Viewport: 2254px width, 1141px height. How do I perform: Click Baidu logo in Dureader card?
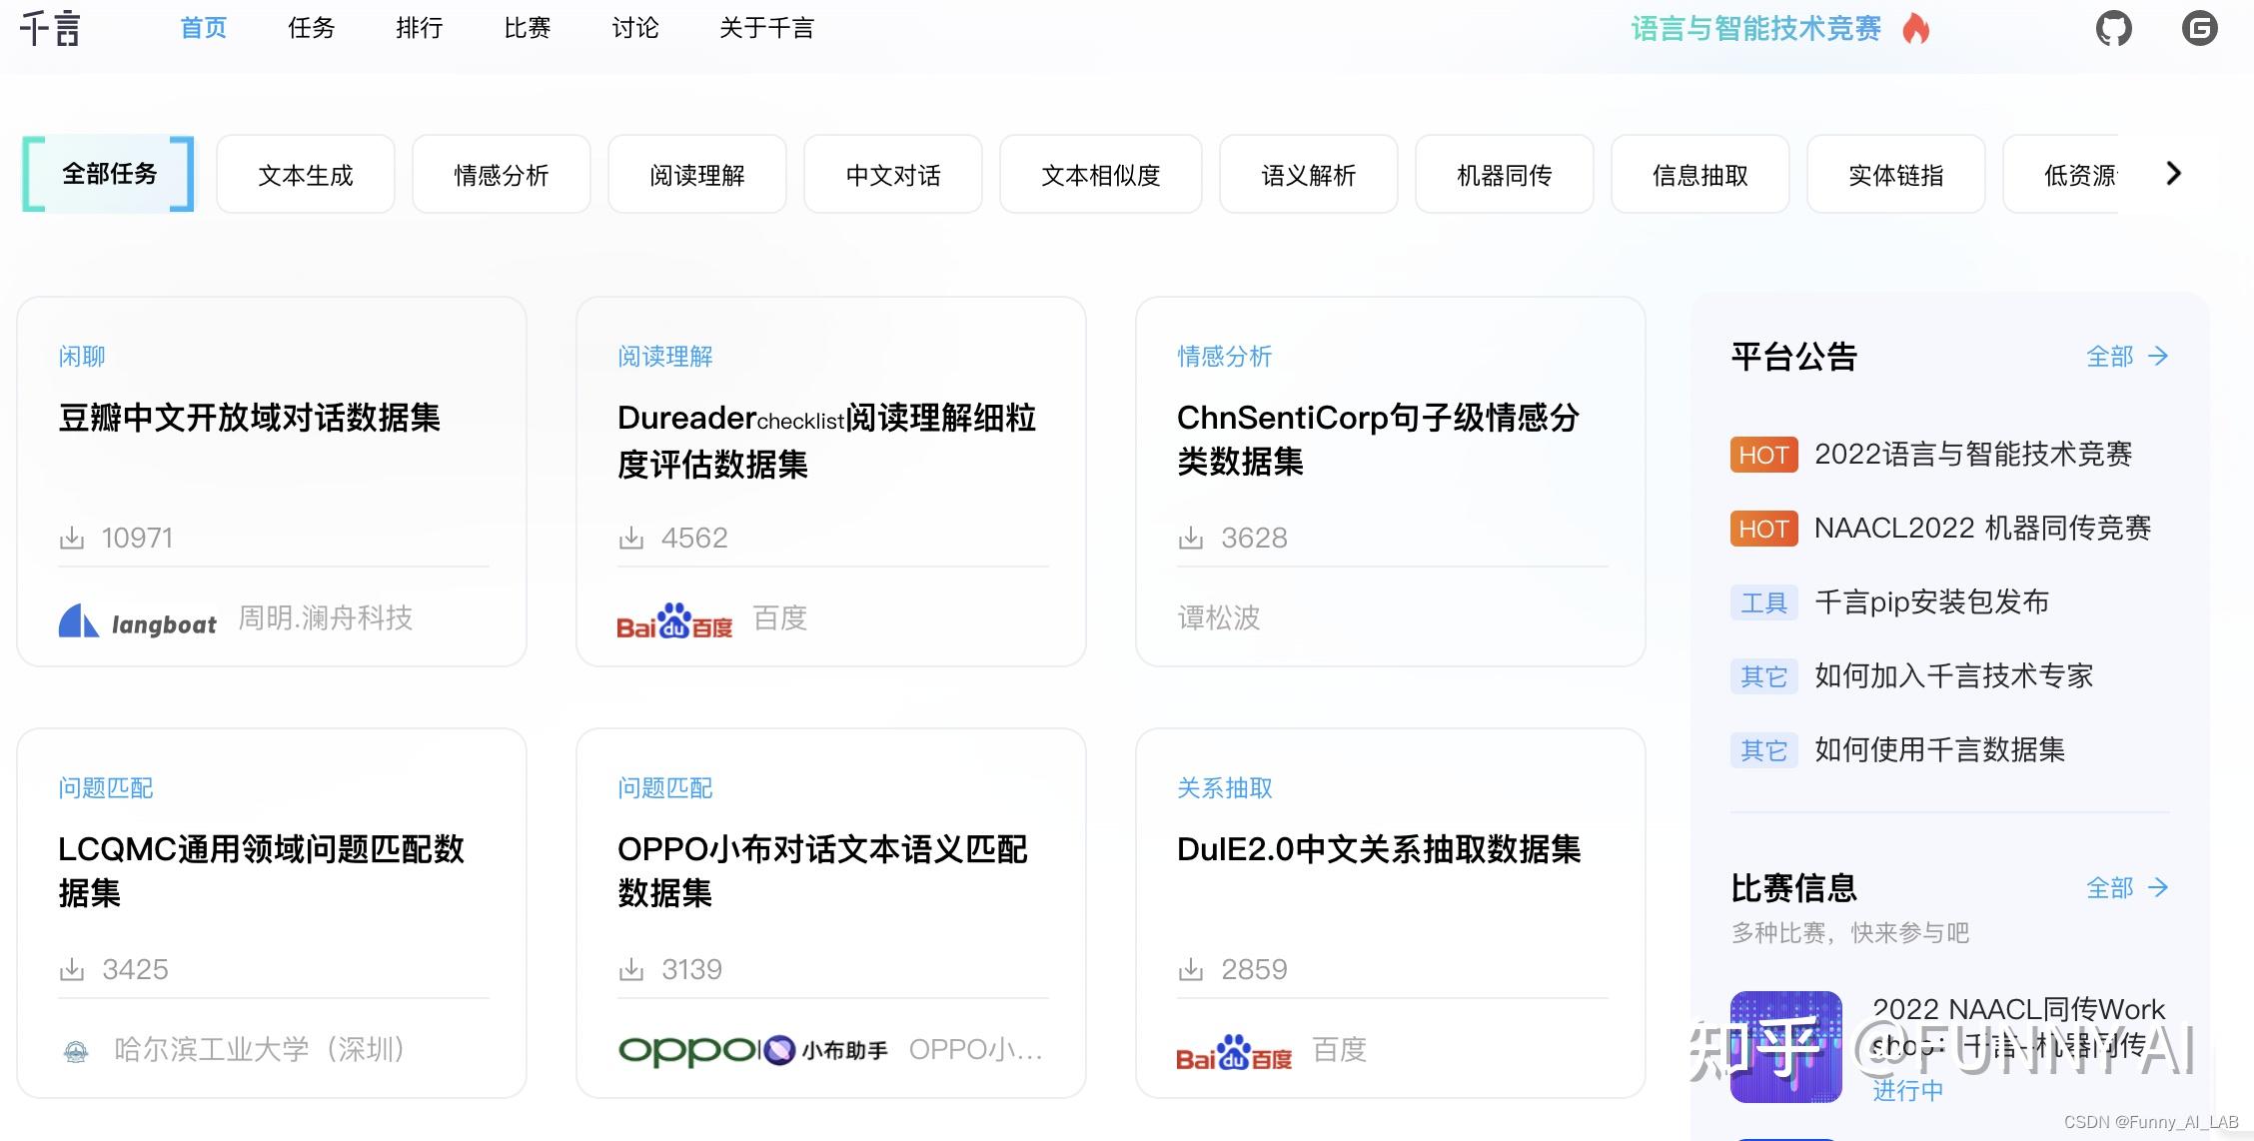[674, 621]
